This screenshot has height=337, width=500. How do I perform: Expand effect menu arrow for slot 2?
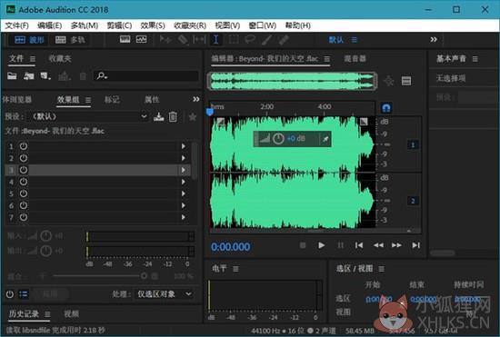(x=184, y=158)
